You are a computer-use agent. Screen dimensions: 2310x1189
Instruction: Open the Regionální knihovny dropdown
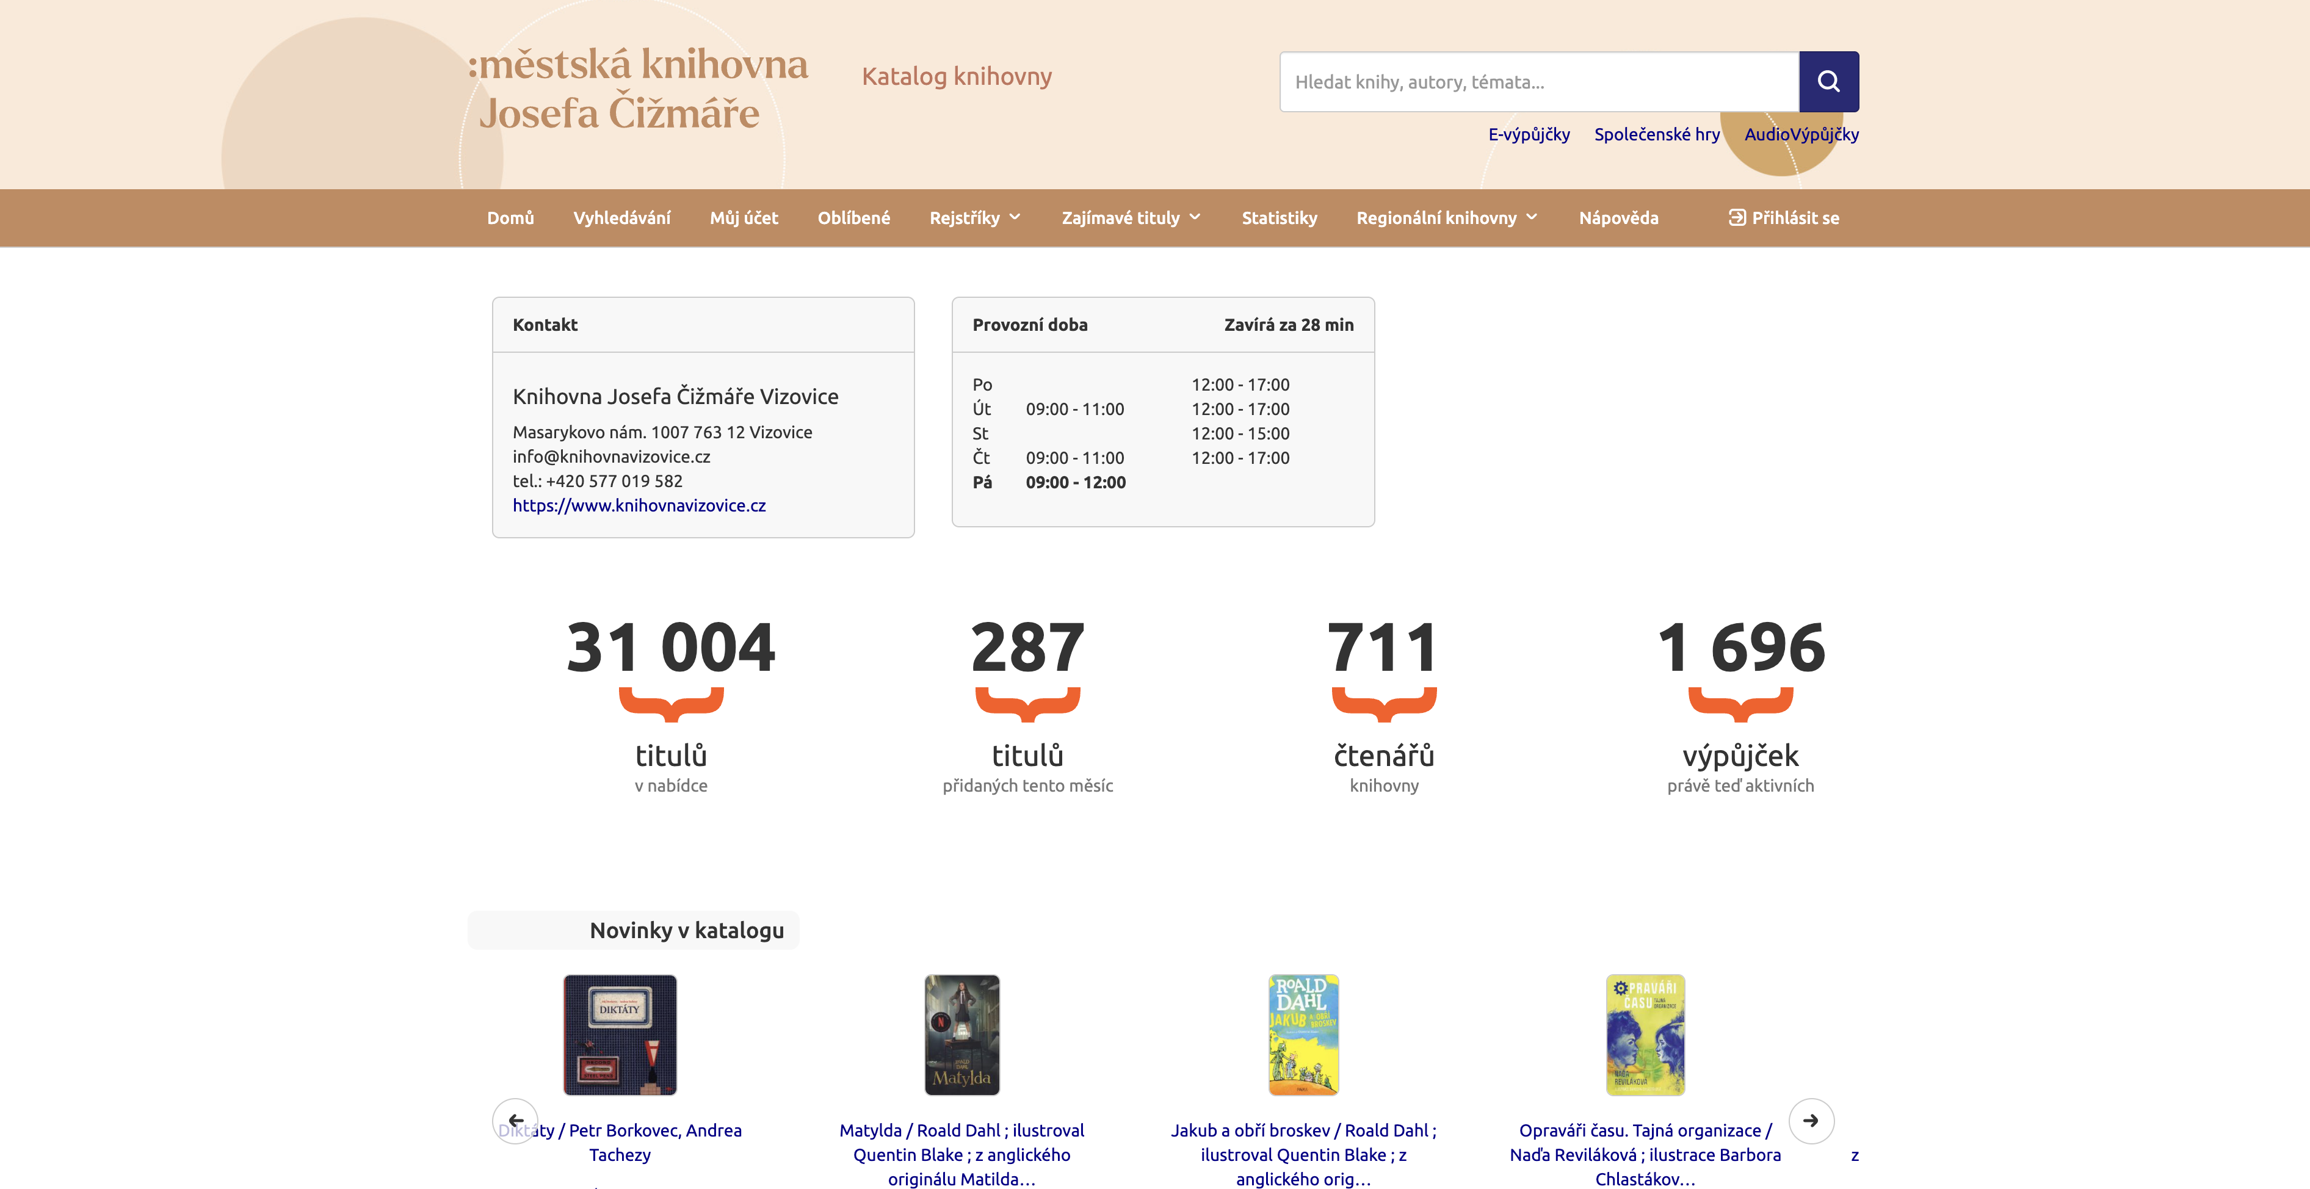coord(1447,218)
